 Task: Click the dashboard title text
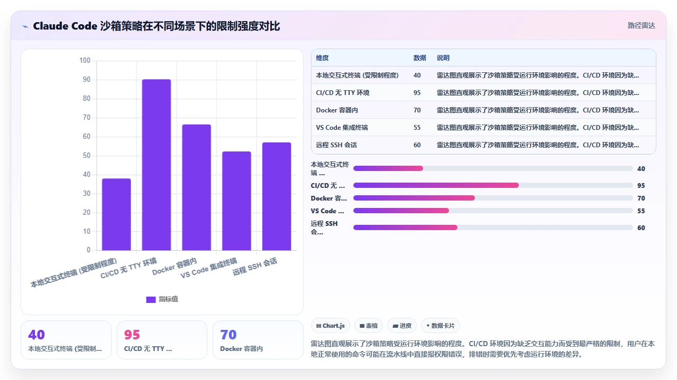(157, 26)
